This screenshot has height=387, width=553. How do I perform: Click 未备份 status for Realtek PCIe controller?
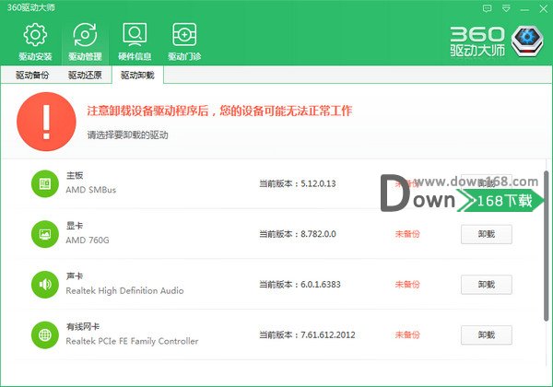click(x=407, y=334)
